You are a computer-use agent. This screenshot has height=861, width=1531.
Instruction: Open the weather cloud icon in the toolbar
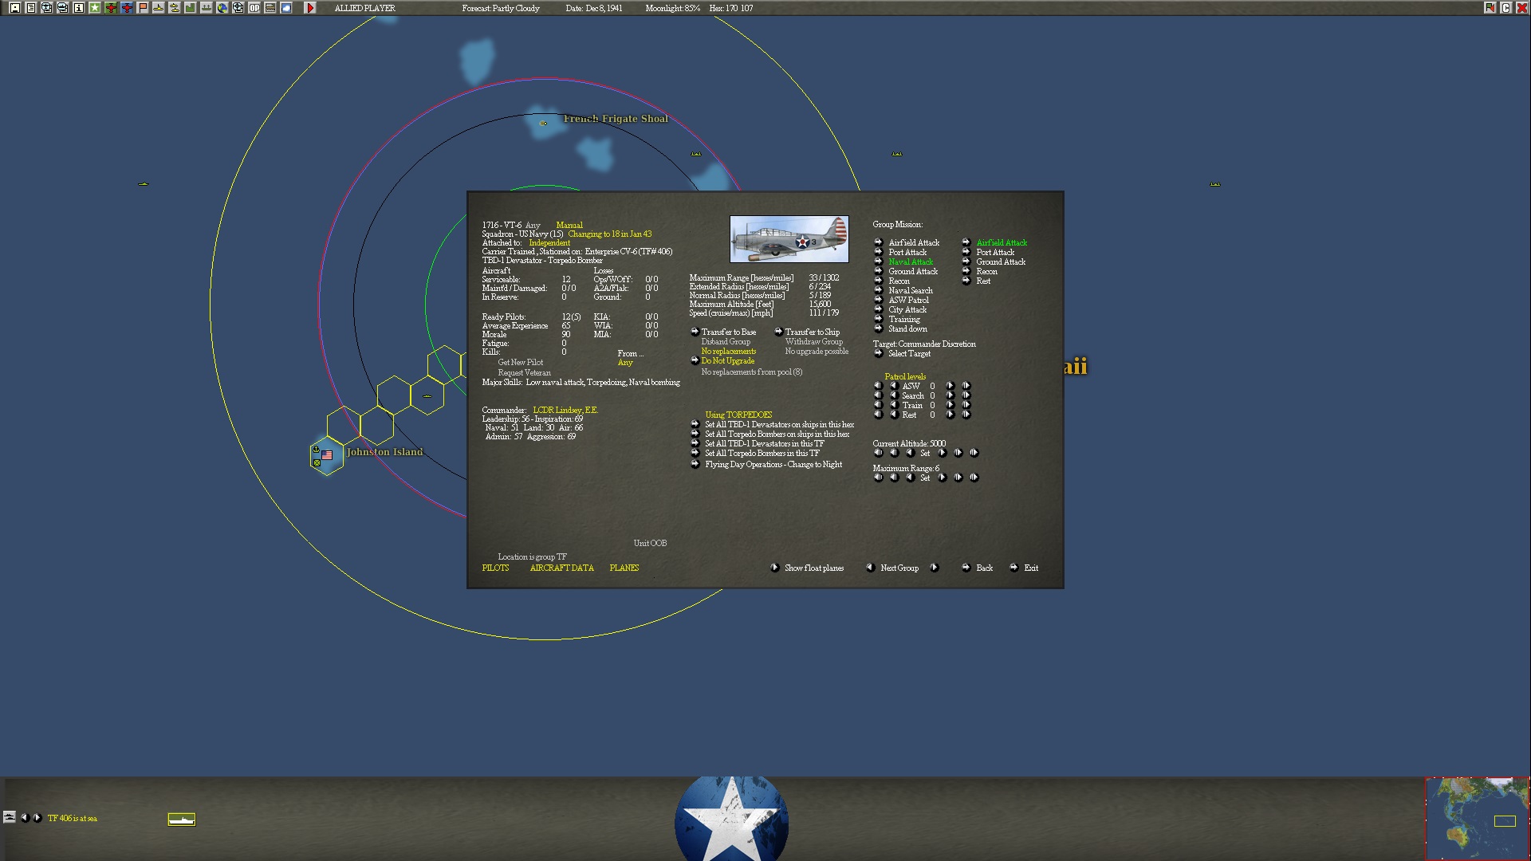[286, 8]
